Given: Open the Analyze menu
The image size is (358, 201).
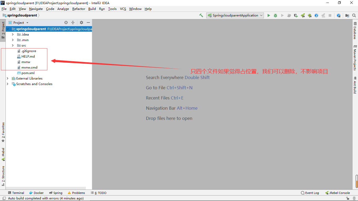Looking at the screenshot, I should point(63,9).
